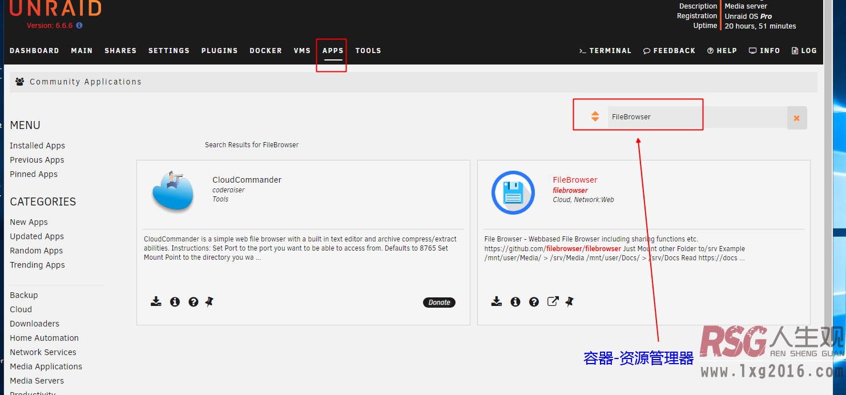Go to the Main tab
The height and width of the screenshot is (395, 846).
pyautogui.click(x=82, y=51)
